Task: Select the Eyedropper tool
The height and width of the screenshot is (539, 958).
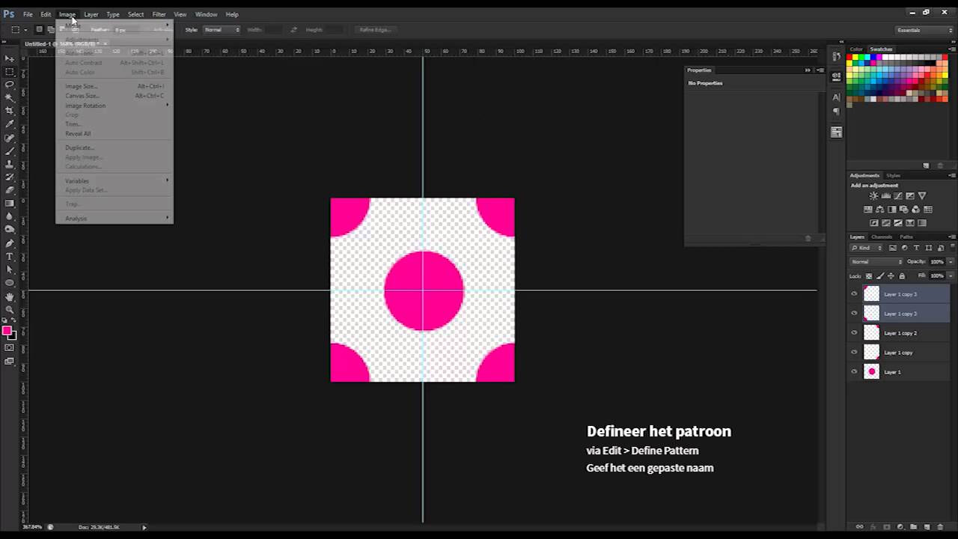Action: point(10,124)
